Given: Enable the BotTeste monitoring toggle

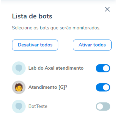Looking at the screenshot, I should [103, 106].
